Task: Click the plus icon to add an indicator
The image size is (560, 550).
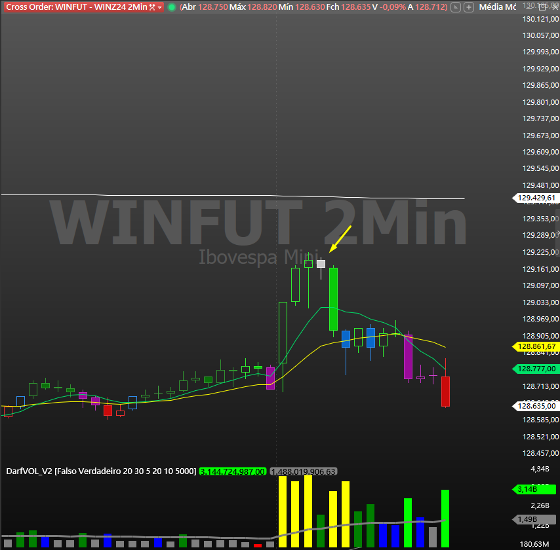Action: [x=469, y=7]
